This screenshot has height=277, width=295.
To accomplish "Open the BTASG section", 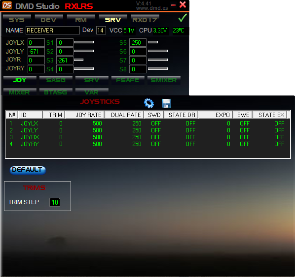I will [56, 92].
